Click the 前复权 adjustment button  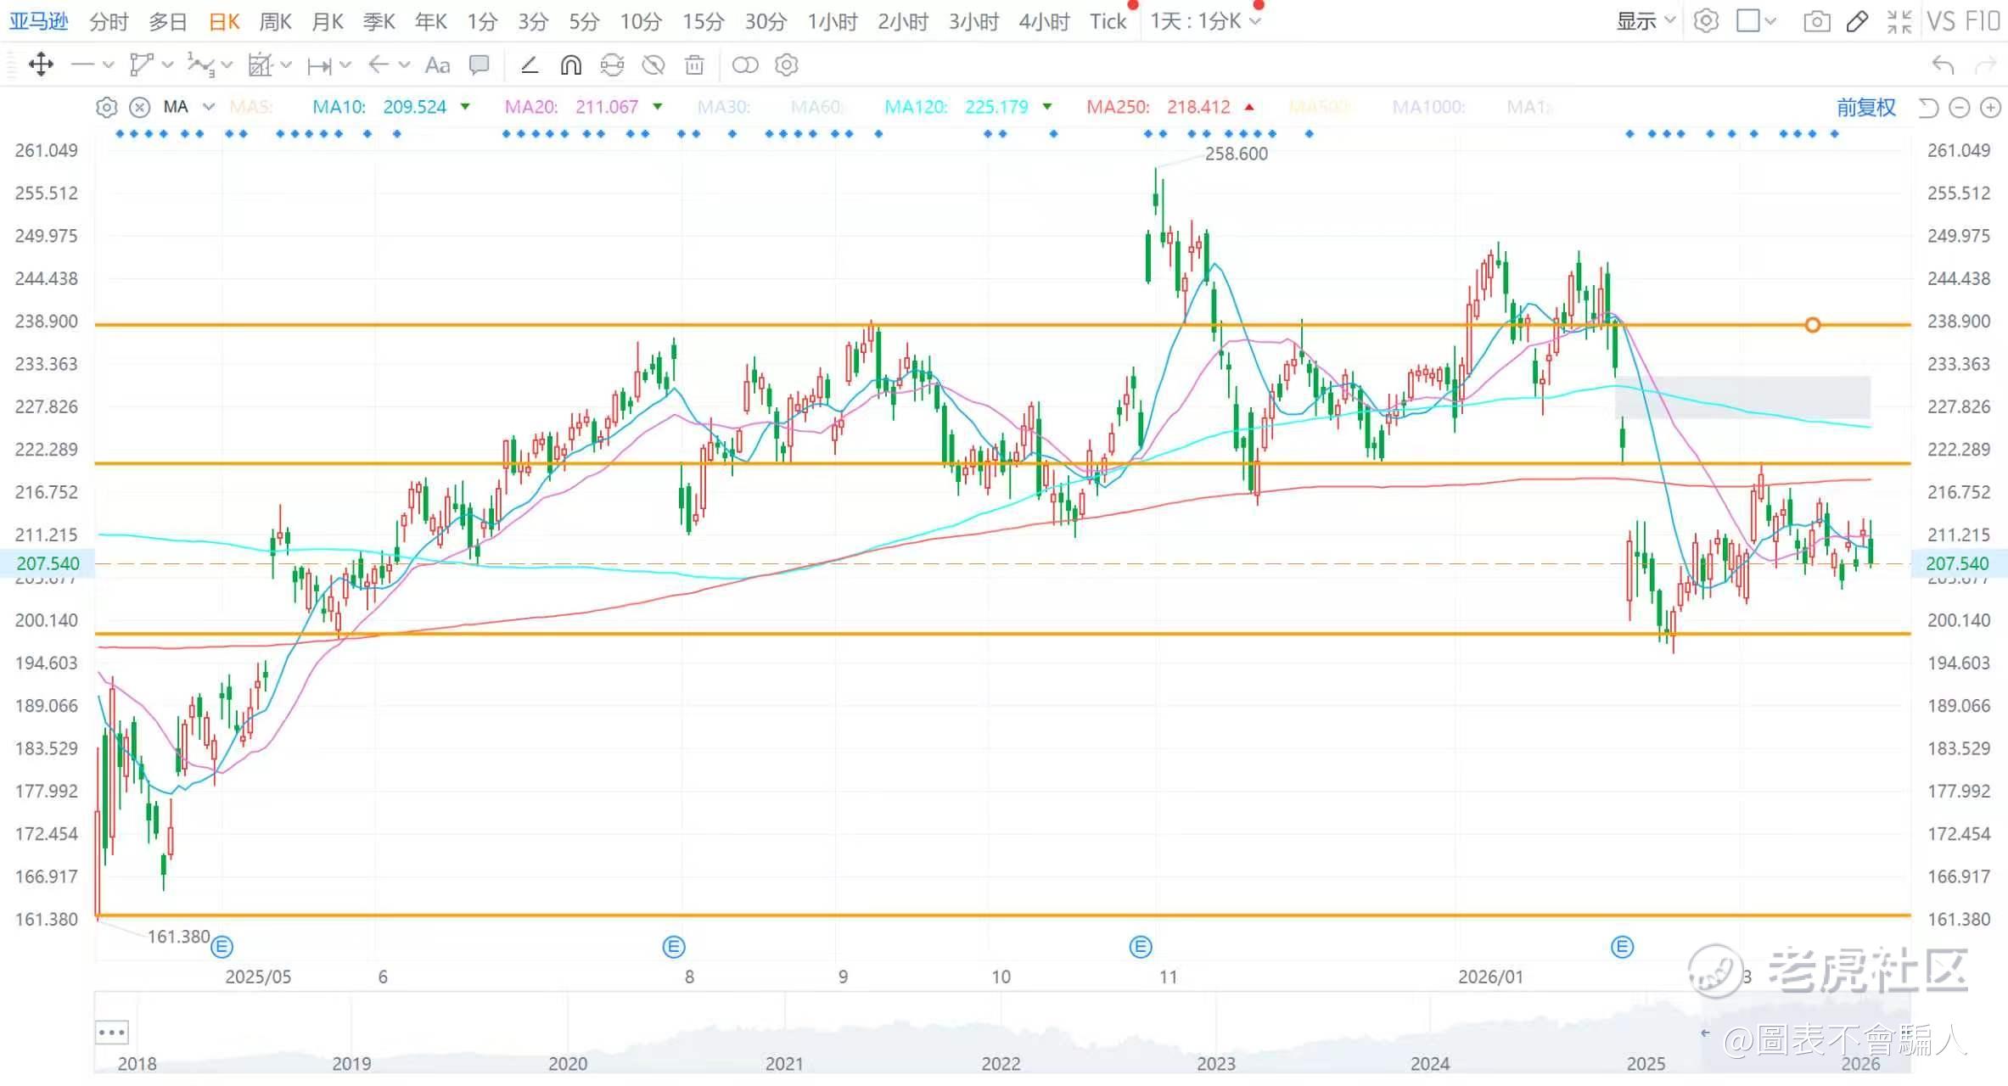[x=1865, y=107]
